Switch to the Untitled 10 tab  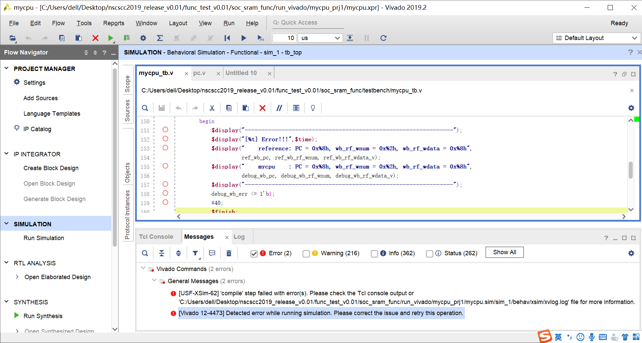click(241, 73)
